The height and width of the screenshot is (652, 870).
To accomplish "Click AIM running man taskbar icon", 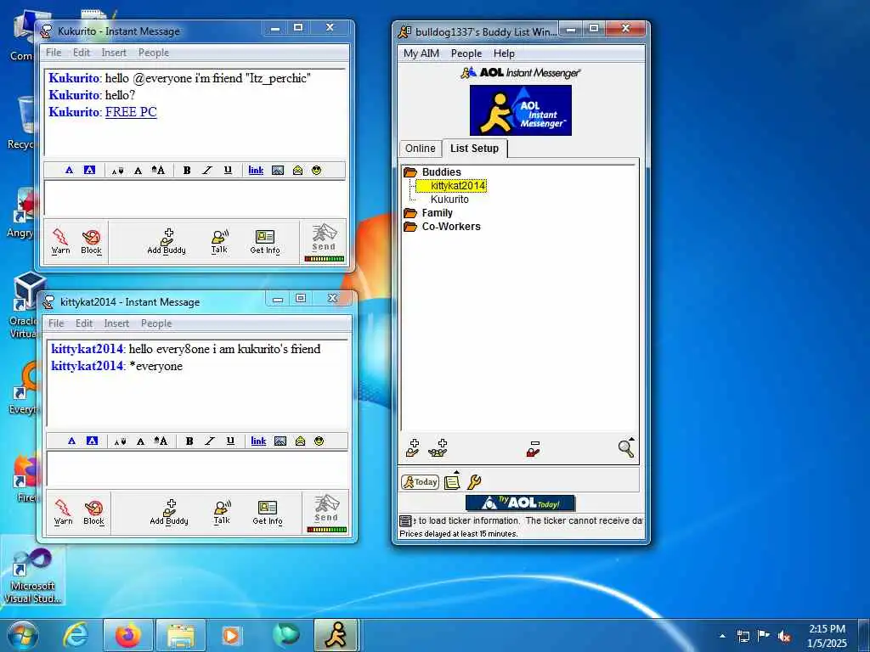I will tap(336, 635).
